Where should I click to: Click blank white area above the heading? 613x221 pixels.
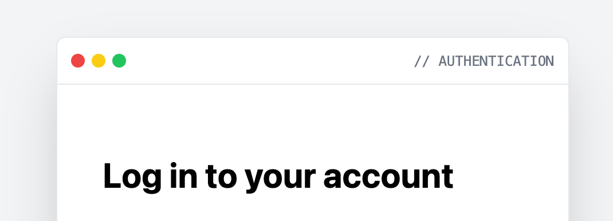(x=313, y=121)
